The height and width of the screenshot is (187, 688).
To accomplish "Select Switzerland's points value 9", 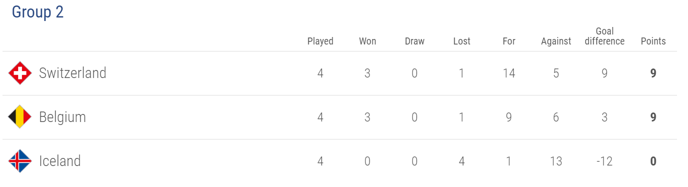I will (653, 73).
